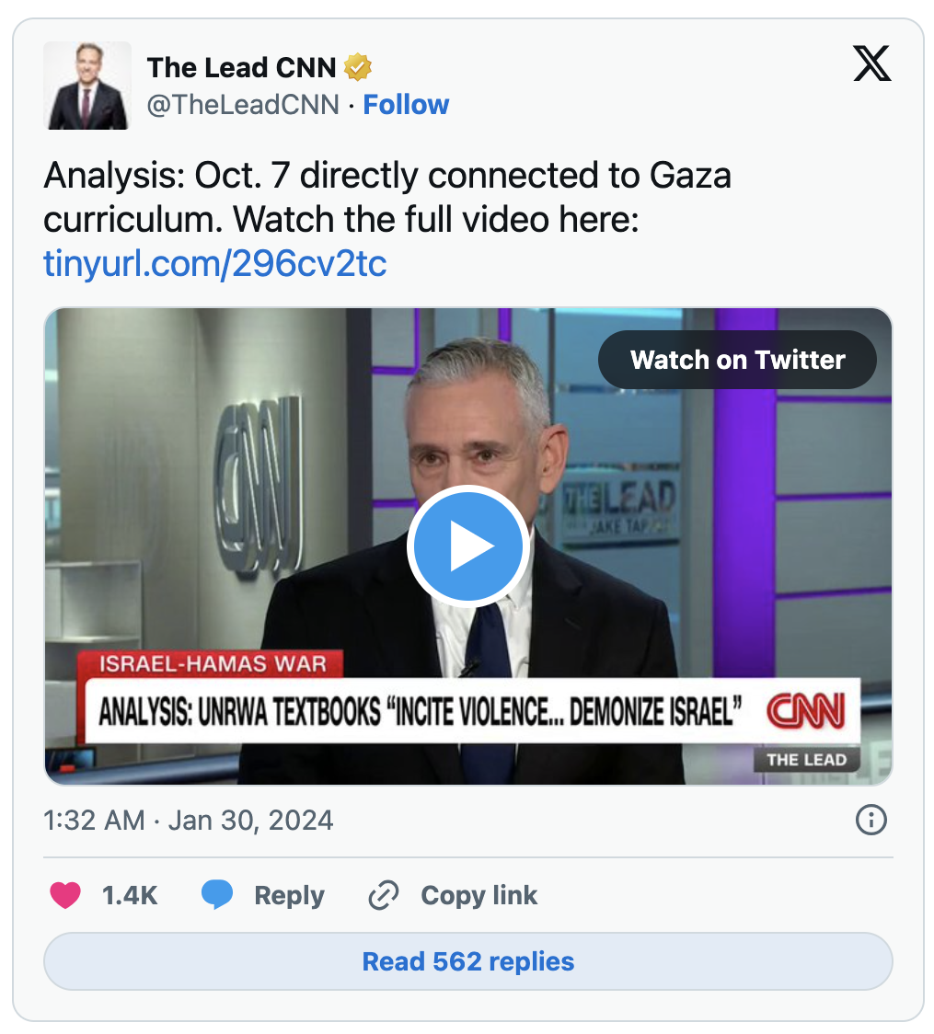The image size is (934, 1034).
Task: Select the Copy link text
Action: 479,895
